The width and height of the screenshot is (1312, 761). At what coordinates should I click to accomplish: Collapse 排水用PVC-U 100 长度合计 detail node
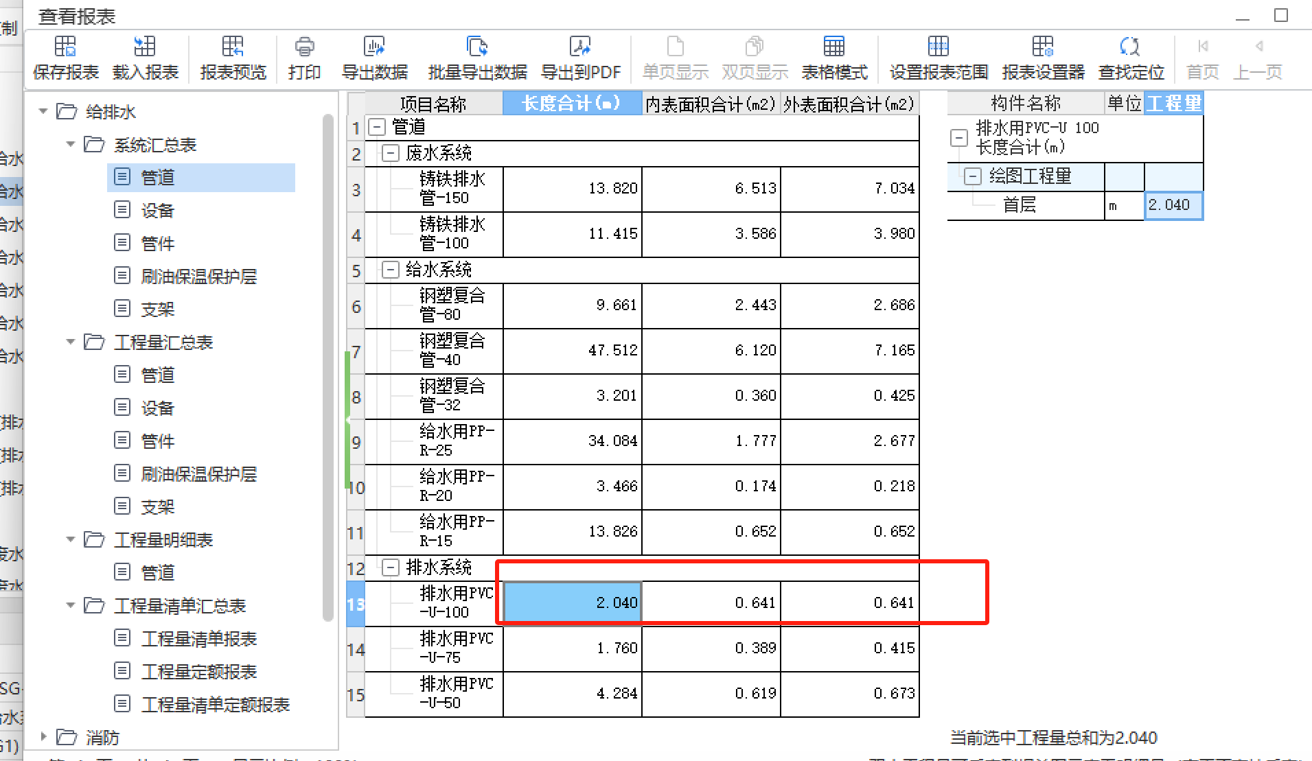[959, 137]
